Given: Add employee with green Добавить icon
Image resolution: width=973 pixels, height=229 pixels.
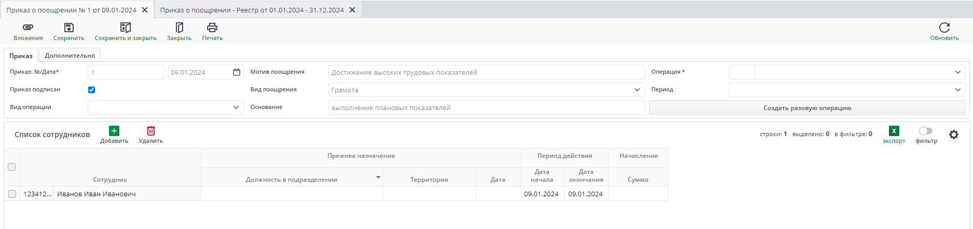Looking at the screenshot, I should point(114,131).
